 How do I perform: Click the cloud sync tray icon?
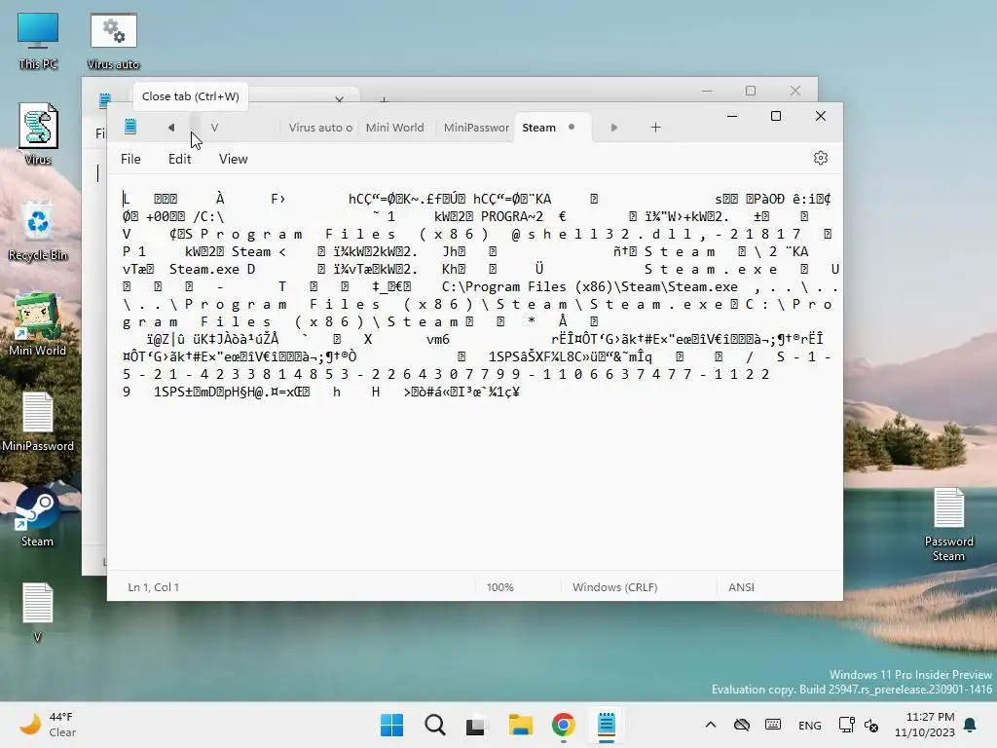(741, 725)
